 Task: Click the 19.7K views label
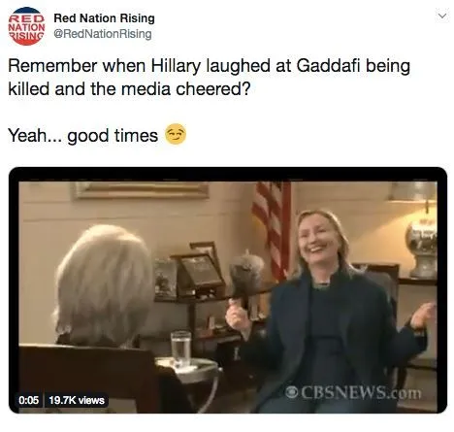[x=77, y=400]
